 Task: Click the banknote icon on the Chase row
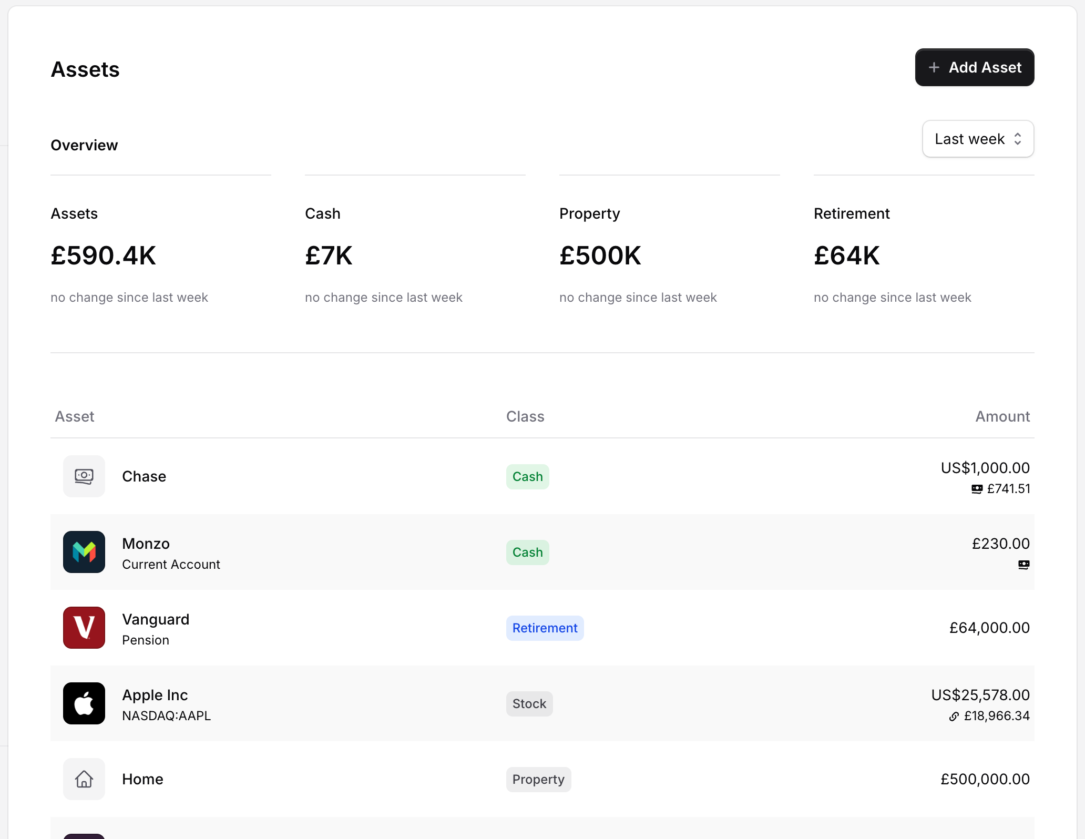coord(84,476)
